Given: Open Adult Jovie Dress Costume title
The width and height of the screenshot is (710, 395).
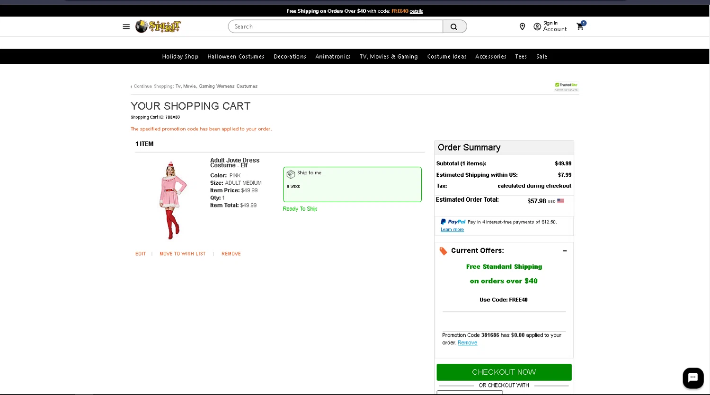Looking at the screenshot, I should click(235, 163).
